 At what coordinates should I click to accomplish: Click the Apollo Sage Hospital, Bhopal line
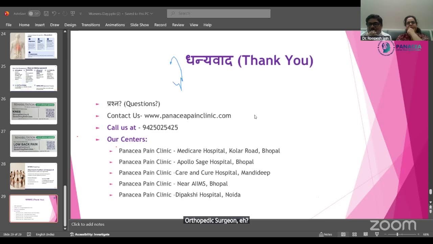coord(186,162)
